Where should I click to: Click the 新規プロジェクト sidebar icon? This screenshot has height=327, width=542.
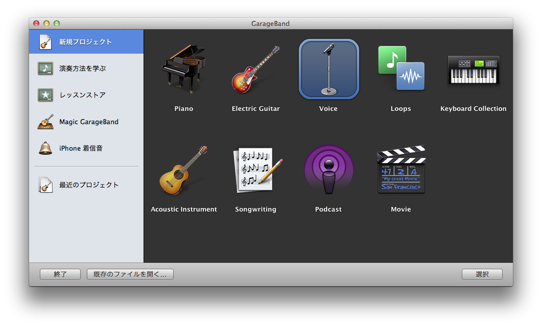[45, 42]
